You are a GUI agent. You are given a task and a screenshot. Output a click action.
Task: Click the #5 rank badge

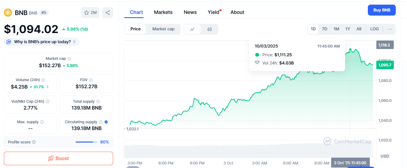click(x=44, y=13)
